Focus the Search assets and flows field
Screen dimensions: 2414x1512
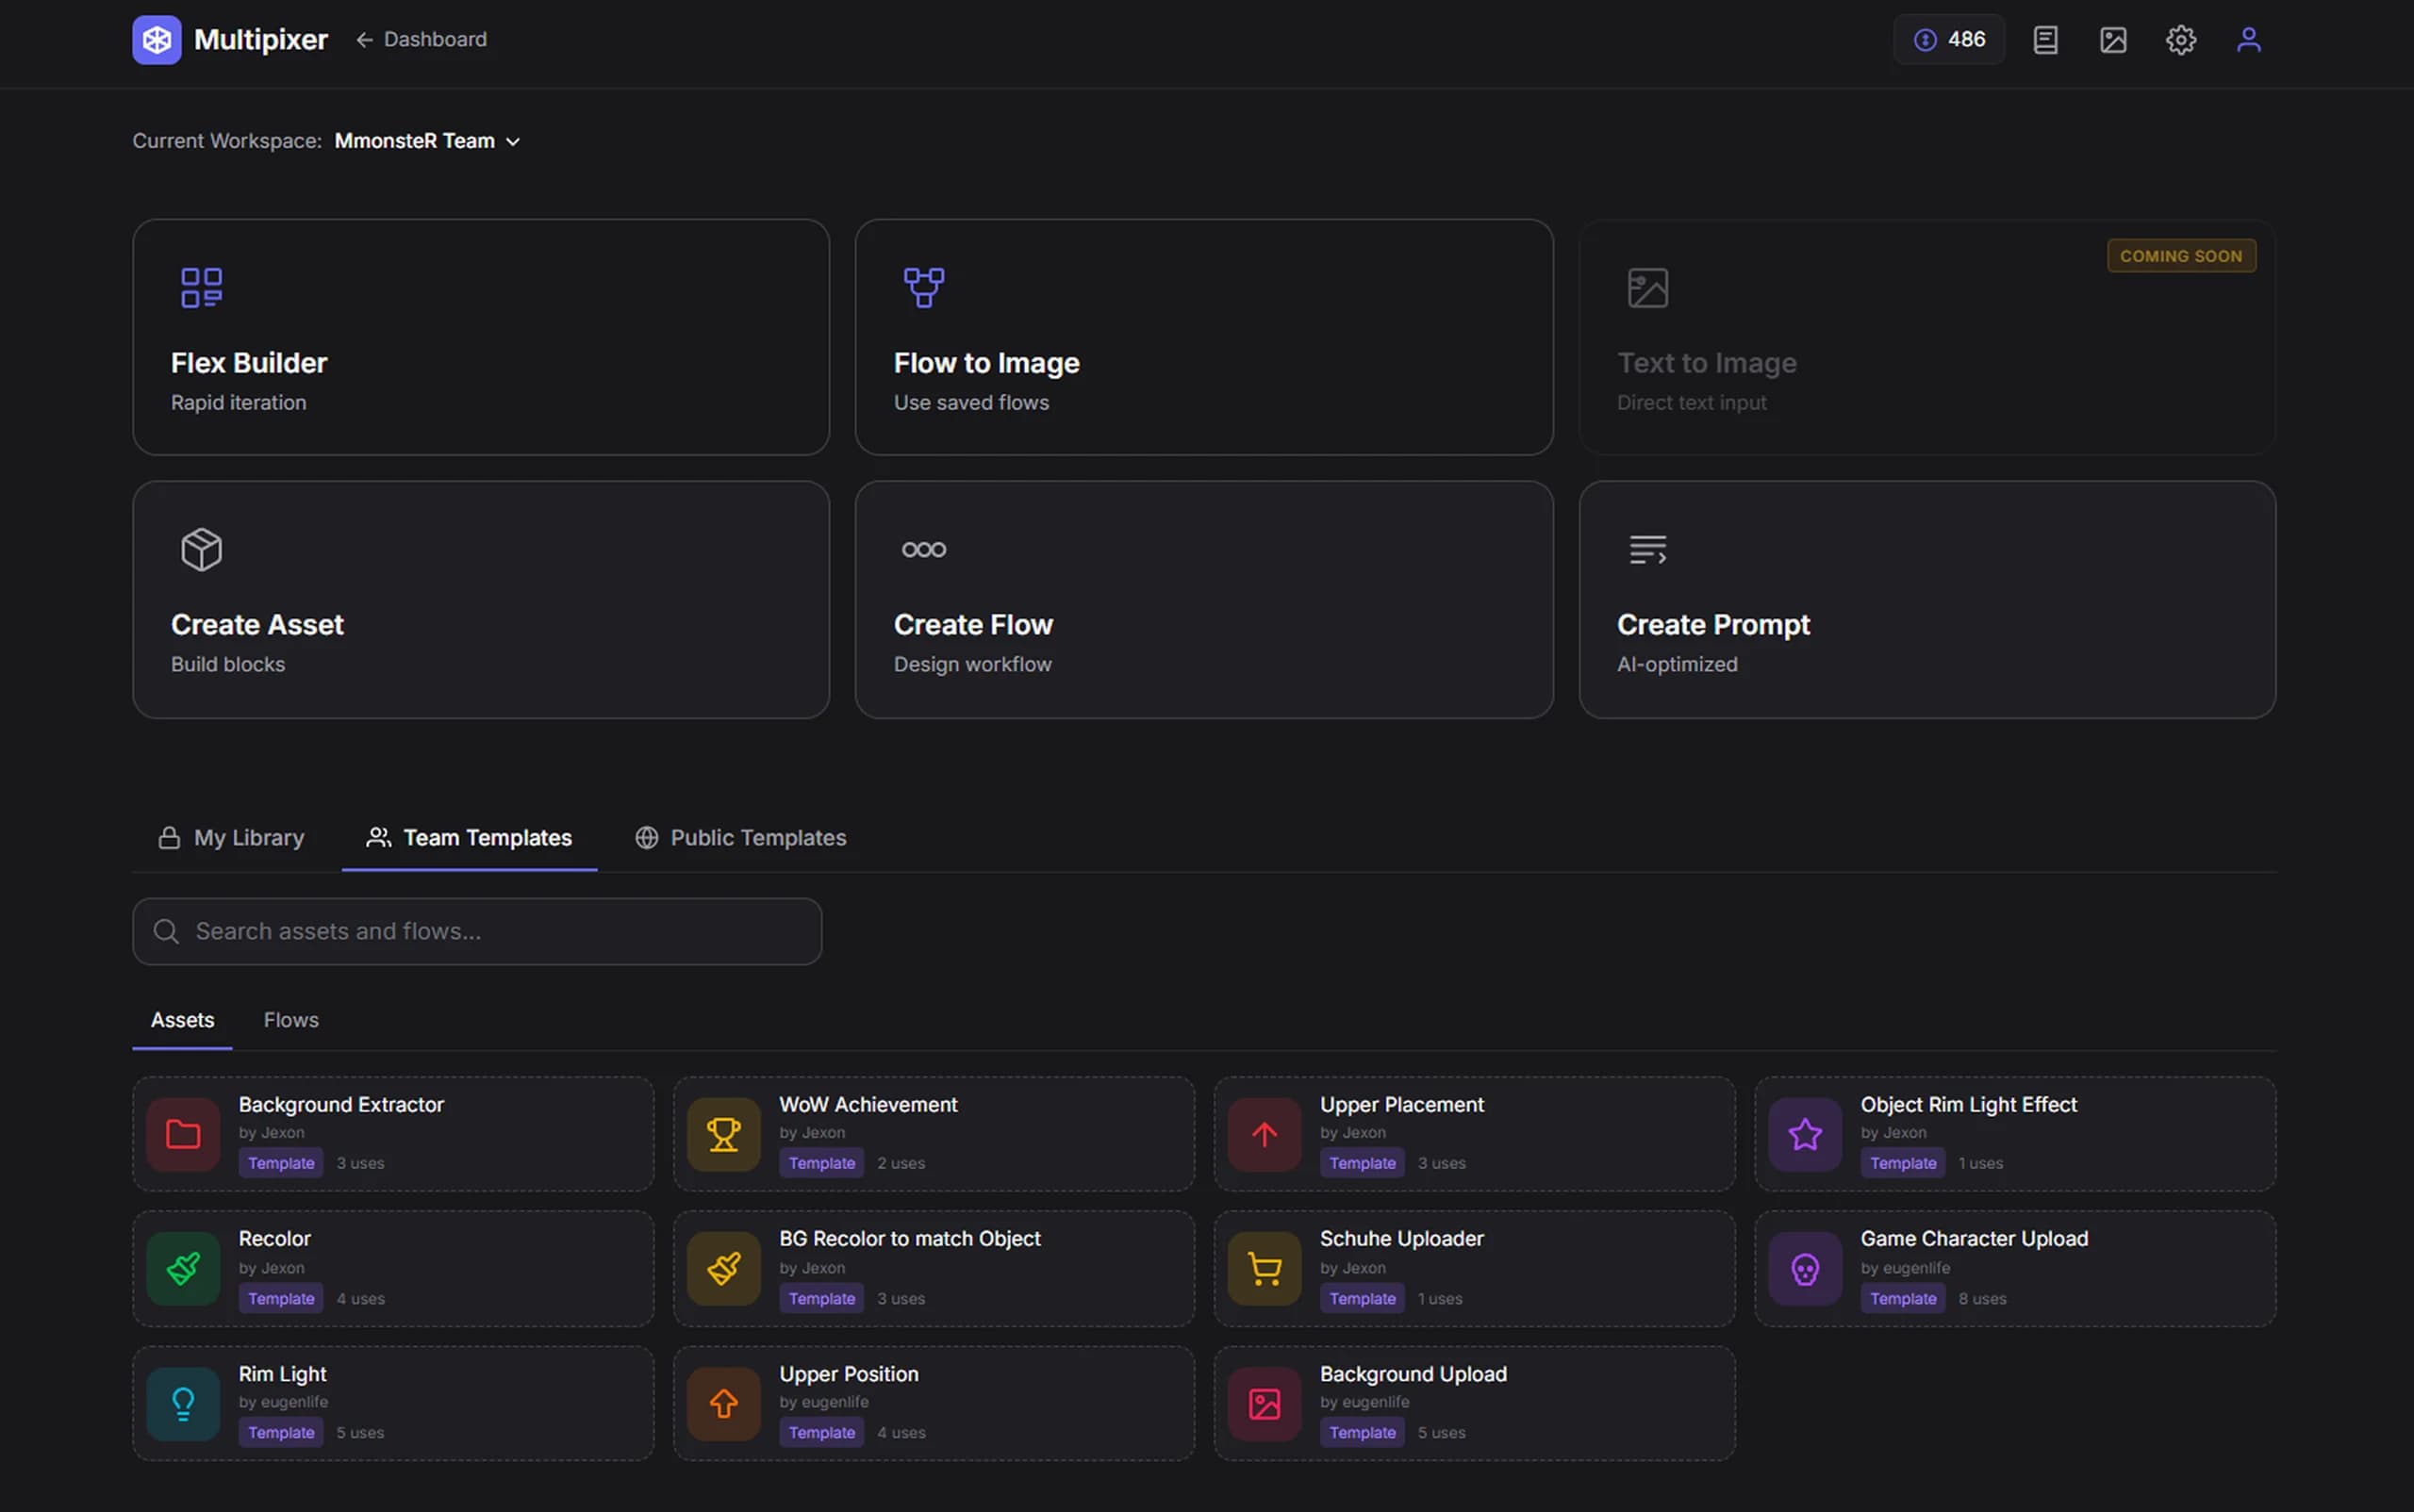pos(477,931)
